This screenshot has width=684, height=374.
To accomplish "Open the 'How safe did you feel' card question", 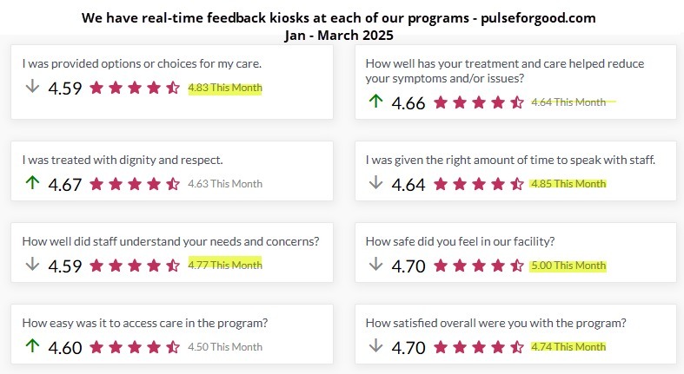I will [x=460, y=241].
